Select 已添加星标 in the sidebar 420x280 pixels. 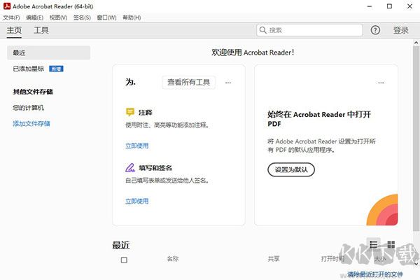29,69
